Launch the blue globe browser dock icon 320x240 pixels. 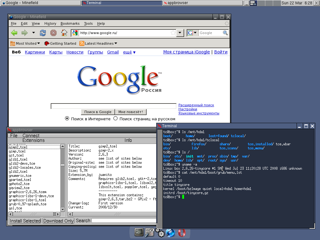tap(170, 232)
